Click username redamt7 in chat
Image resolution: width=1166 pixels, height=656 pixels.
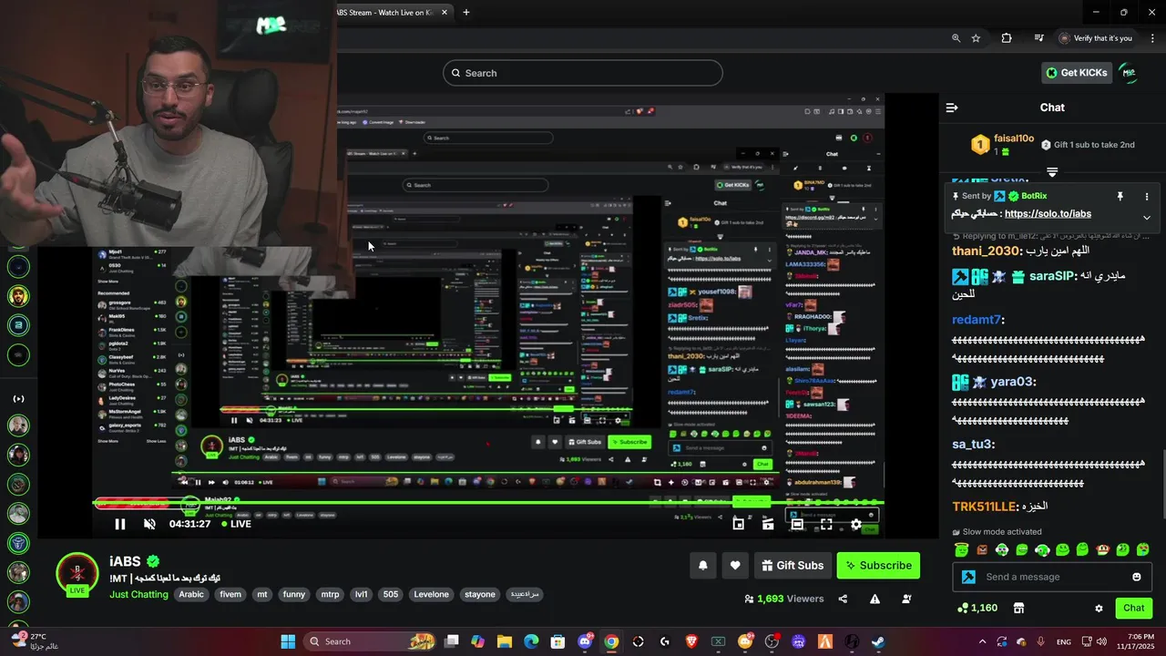977,320
